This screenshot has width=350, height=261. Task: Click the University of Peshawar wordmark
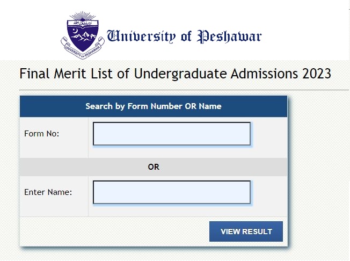click(x=184, y=37)
